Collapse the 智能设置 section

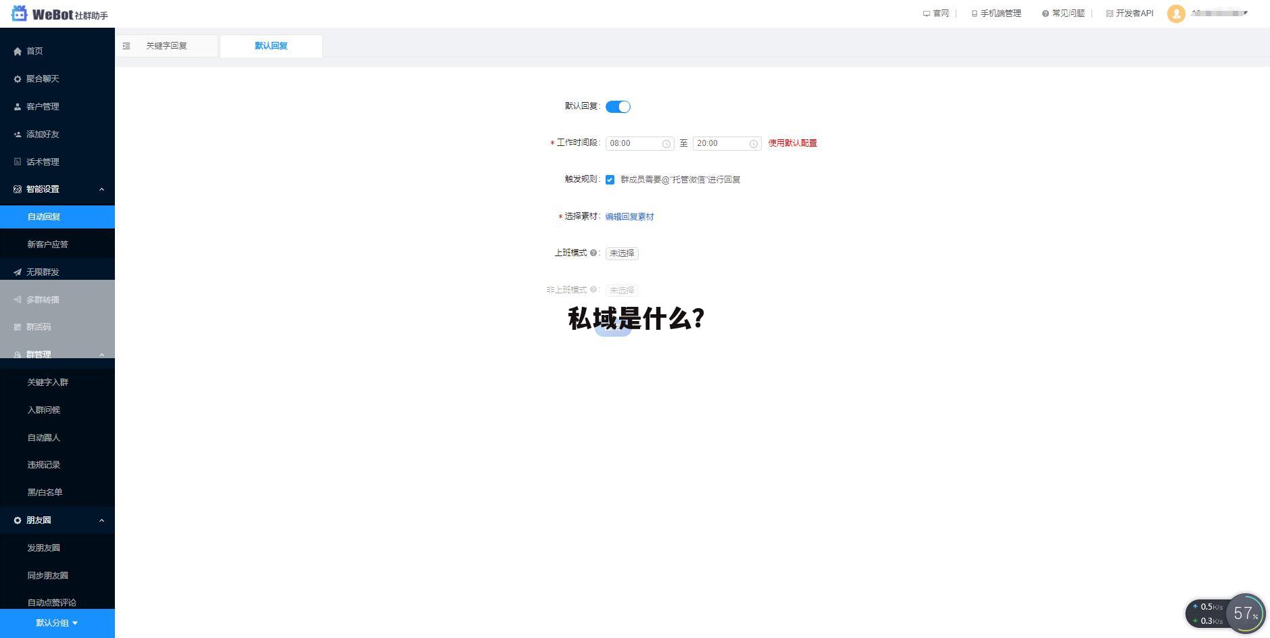102,189
